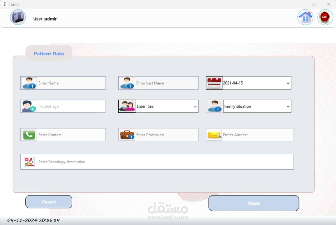Click the Form5 window title text
Screen dimensions: 336x225
[x=14, y=4]
